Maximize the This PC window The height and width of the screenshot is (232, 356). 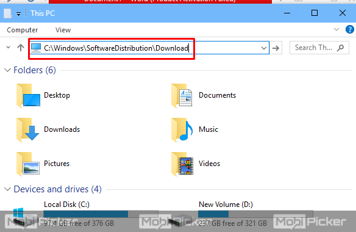point(315,13)
